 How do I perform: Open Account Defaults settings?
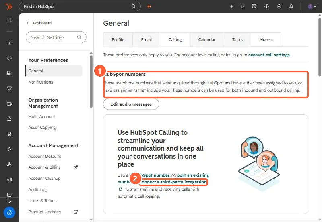coord(45,156)
